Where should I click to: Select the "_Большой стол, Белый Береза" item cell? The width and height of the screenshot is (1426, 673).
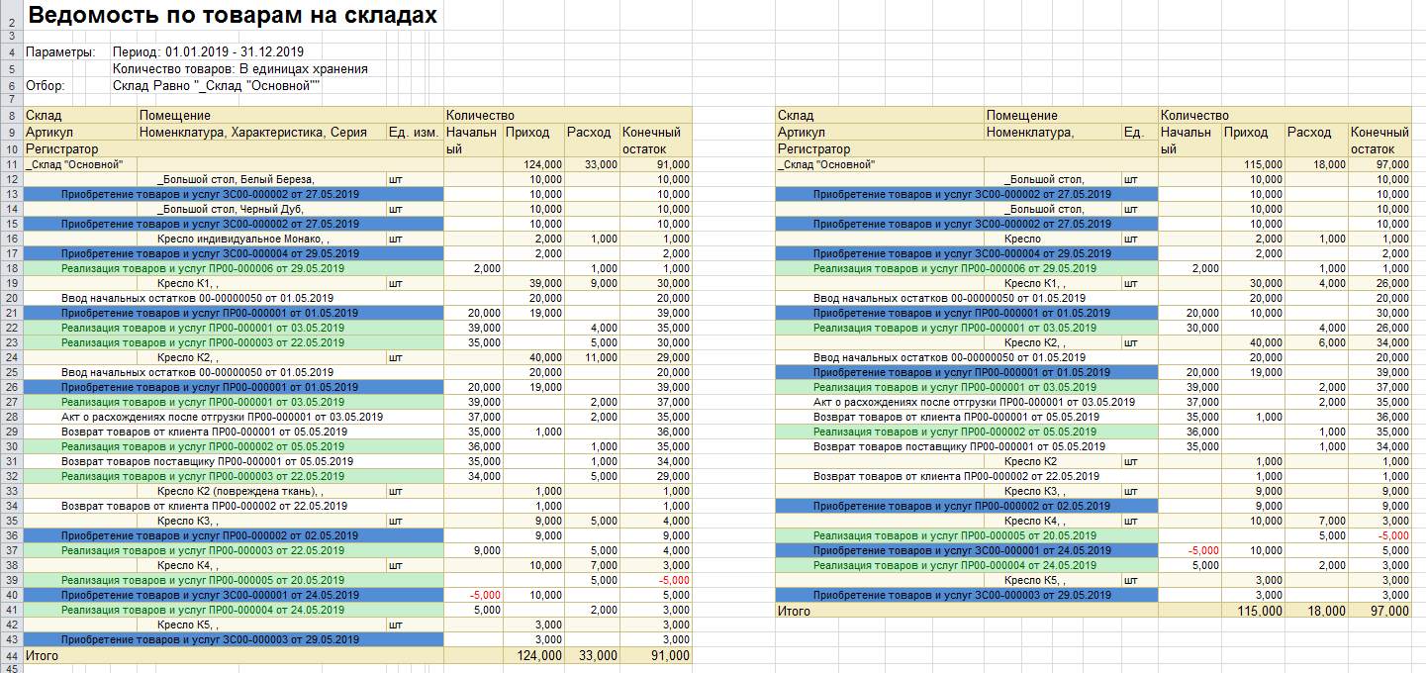[x=235, y=179]
